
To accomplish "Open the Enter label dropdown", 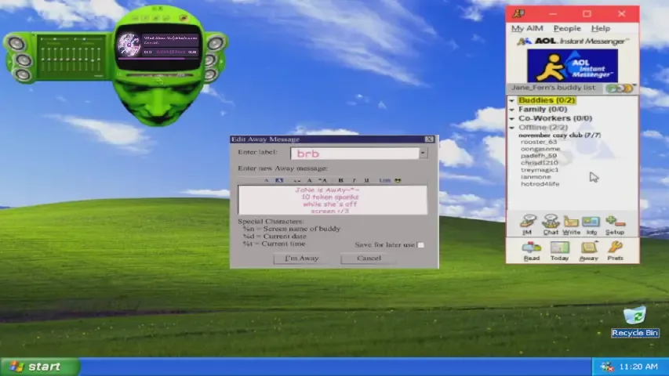I will [x=423, y=154].
